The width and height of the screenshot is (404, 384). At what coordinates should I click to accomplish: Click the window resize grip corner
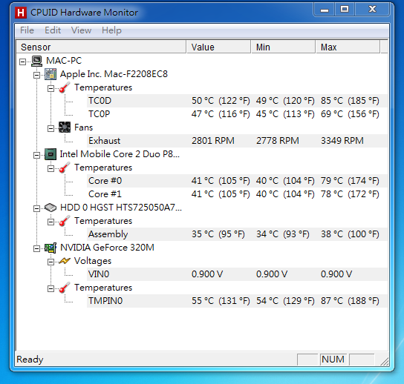(385, 361)
